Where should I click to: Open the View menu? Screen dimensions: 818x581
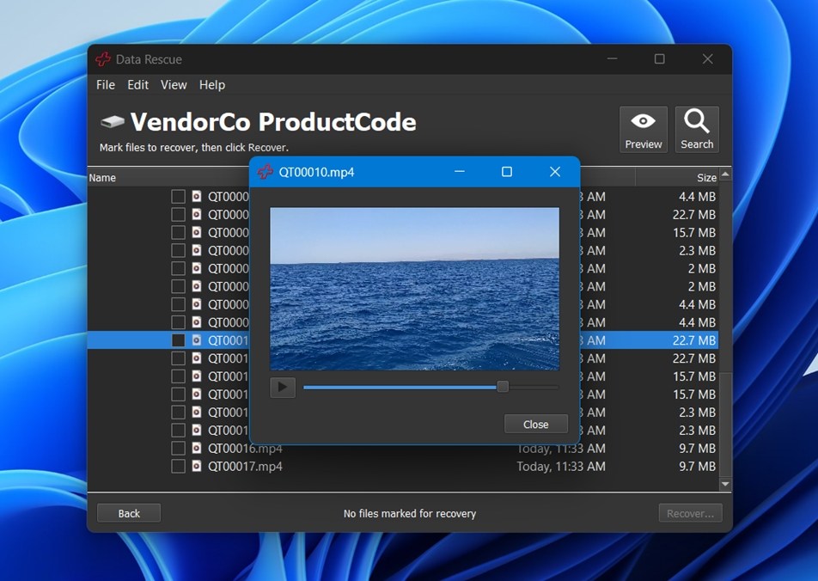pyautogui.click(x=174, y=85)
